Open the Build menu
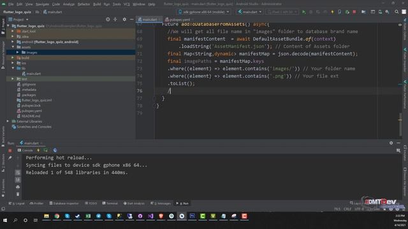 [x=97, y=4]
